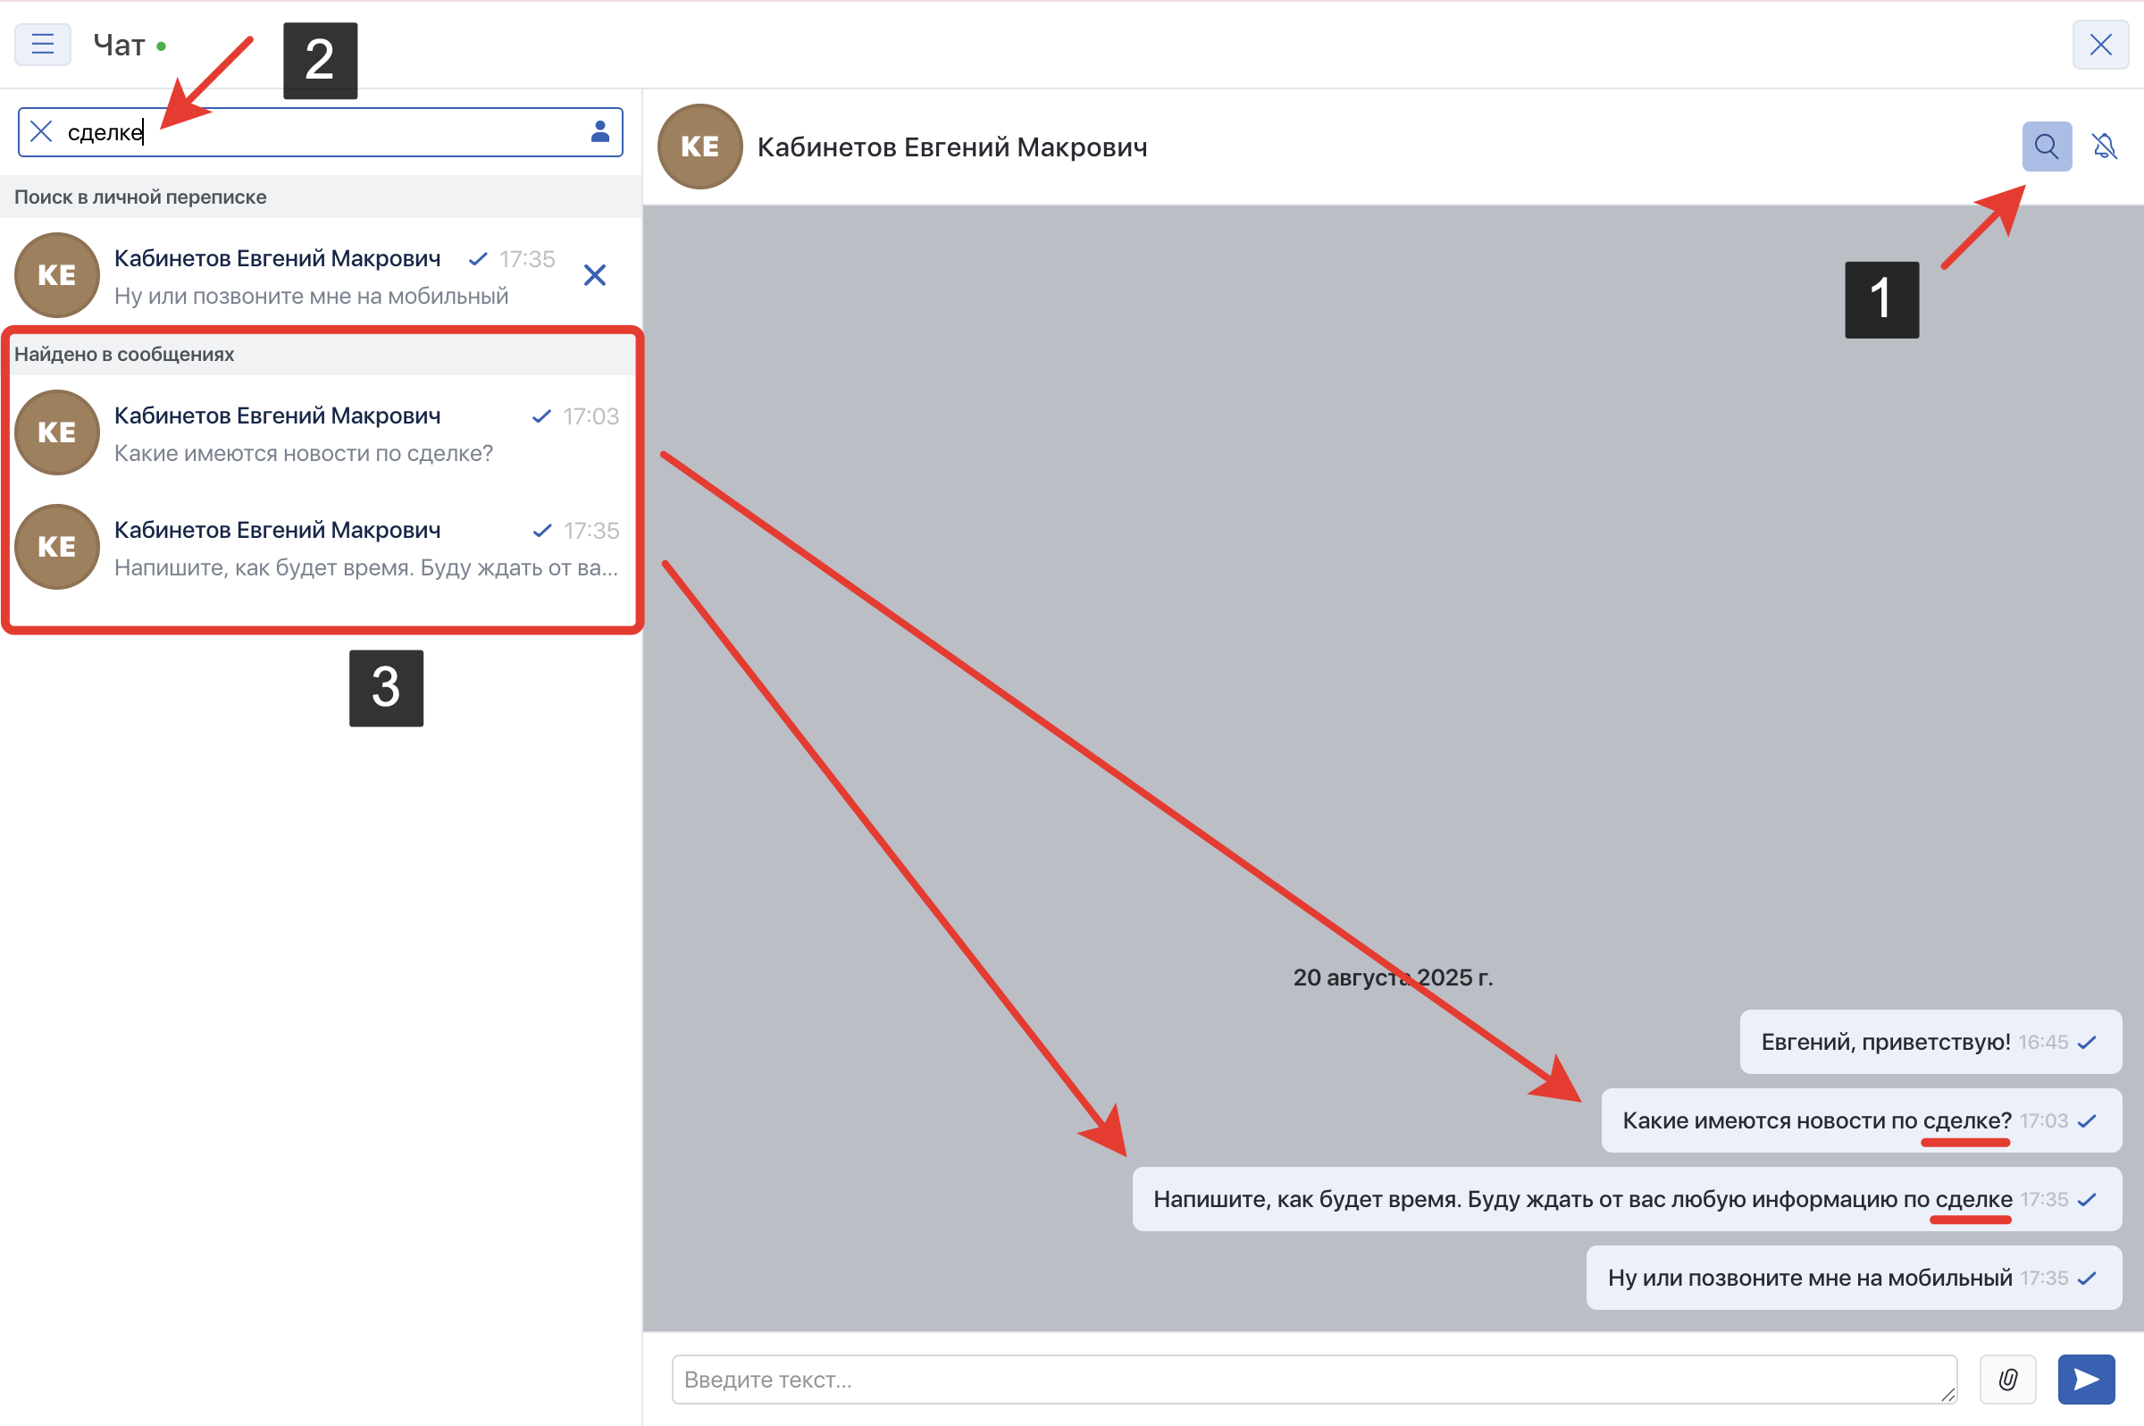This screenshot has width=2144, height=1426.
Task: Click the message bubble Евгений, приветствую!
Action: coord(1885,1042)
